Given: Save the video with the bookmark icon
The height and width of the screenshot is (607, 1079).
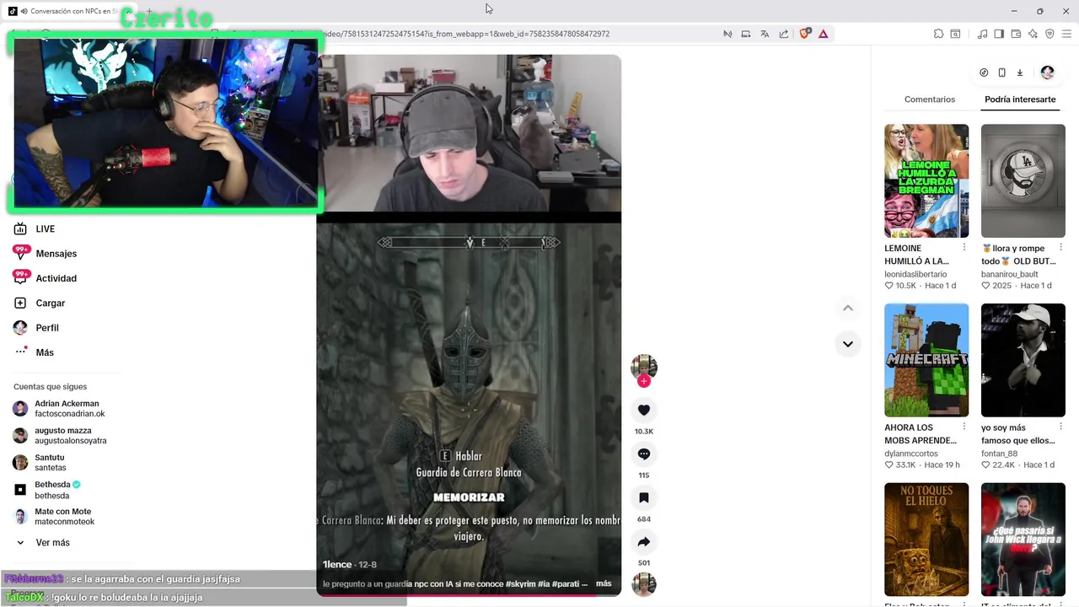Looking at the screenshot, I should [644, 497].
